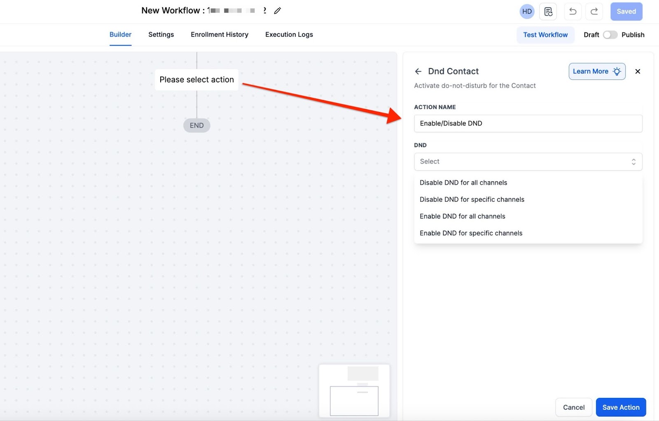Click the Action Name input field
Screen dimensions: 659x421
[x=528, y=124]
